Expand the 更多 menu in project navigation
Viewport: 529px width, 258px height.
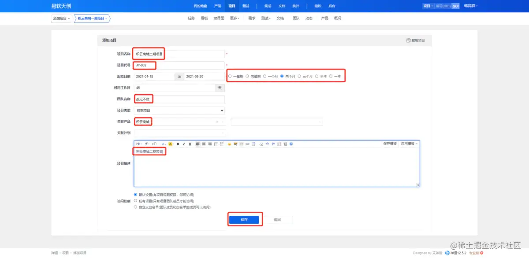point(235,18)
